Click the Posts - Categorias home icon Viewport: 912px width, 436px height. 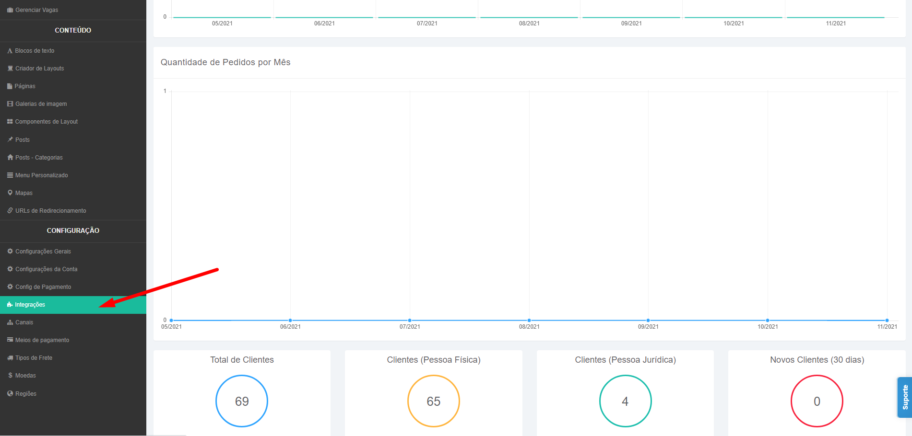pyautogui.click(x=10, y=157)
